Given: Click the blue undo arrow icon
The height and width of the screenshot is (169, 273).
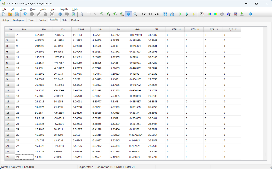Looking at the screenshot, I should 25,14.
